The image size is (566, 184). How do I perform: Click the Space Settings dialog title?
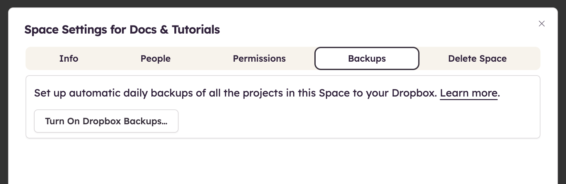click(x=122, y=30)
